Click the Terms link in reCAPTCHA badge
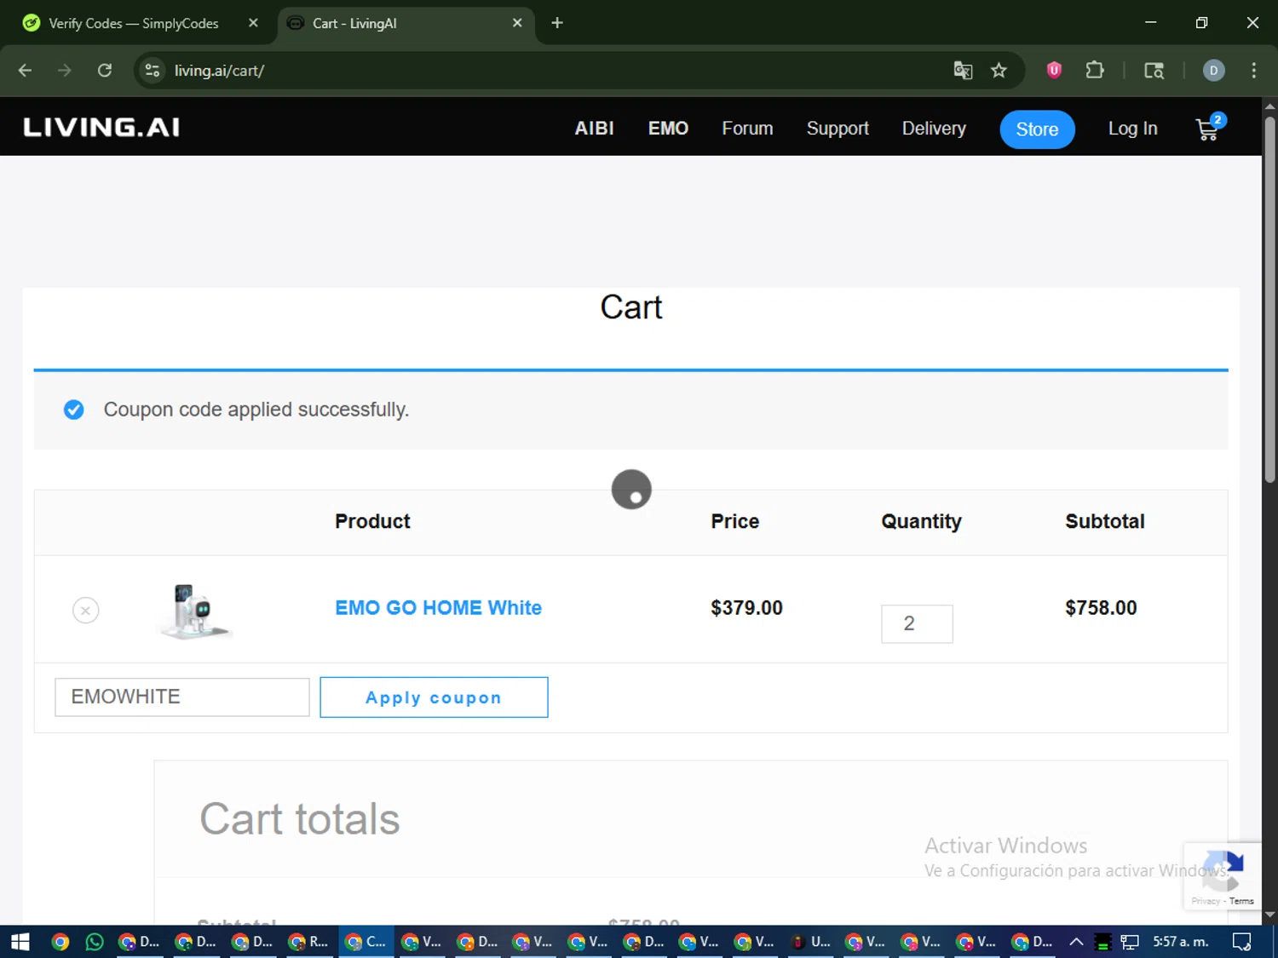Image resolution: width=1278 pixels, height=958 pixels. (x=1241, y=901)
